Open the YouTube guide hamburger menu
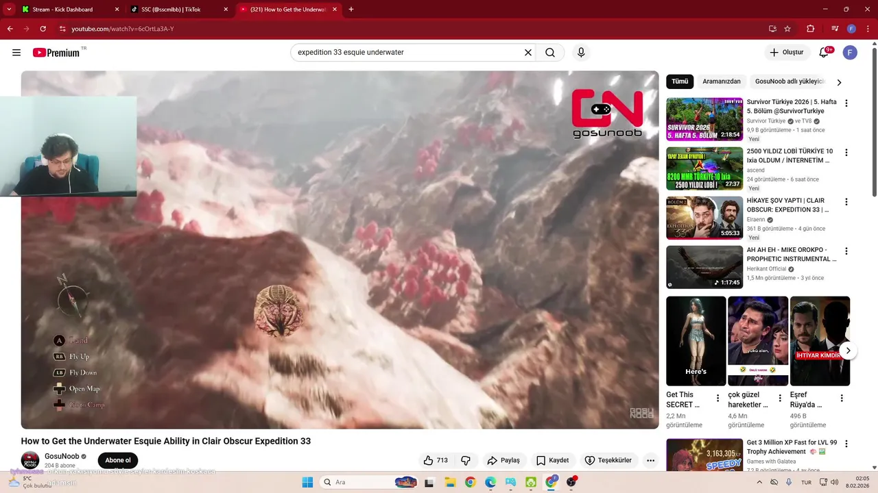This screenshot has width=878, height=493. (16, 53)
